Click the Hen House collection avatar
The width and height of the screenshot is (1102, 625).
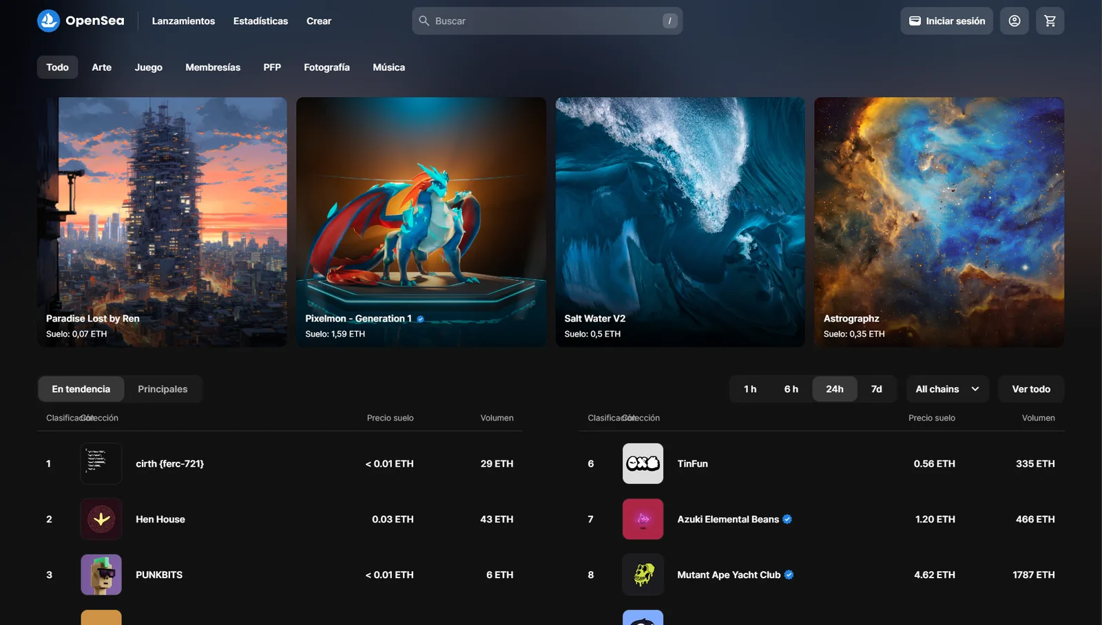[101, 519]
